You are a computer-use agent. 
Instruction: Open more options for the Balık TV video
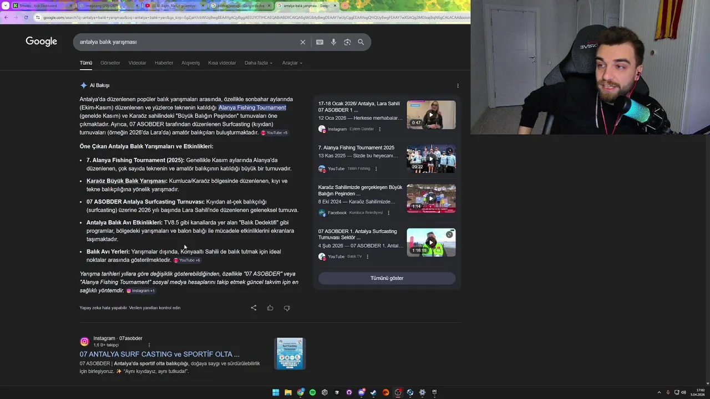[x=367, y=257]
